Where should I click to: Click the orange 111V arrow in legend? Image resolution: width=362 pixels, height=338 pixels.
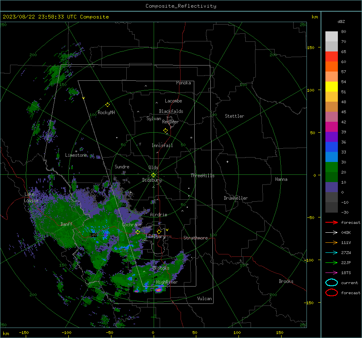pos(331,242)
